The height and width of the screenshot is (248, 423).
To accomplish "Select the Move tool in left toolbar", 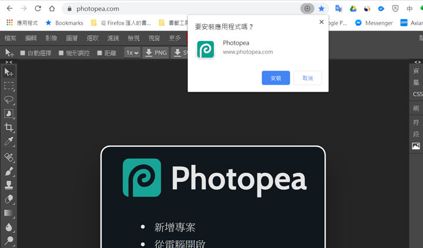I will (9, 72).
